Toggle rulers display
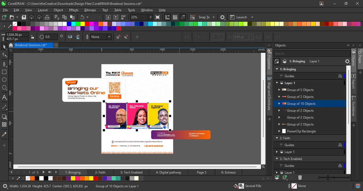The width and height of the screenshot is (363, 191). (x=168, y=17)
